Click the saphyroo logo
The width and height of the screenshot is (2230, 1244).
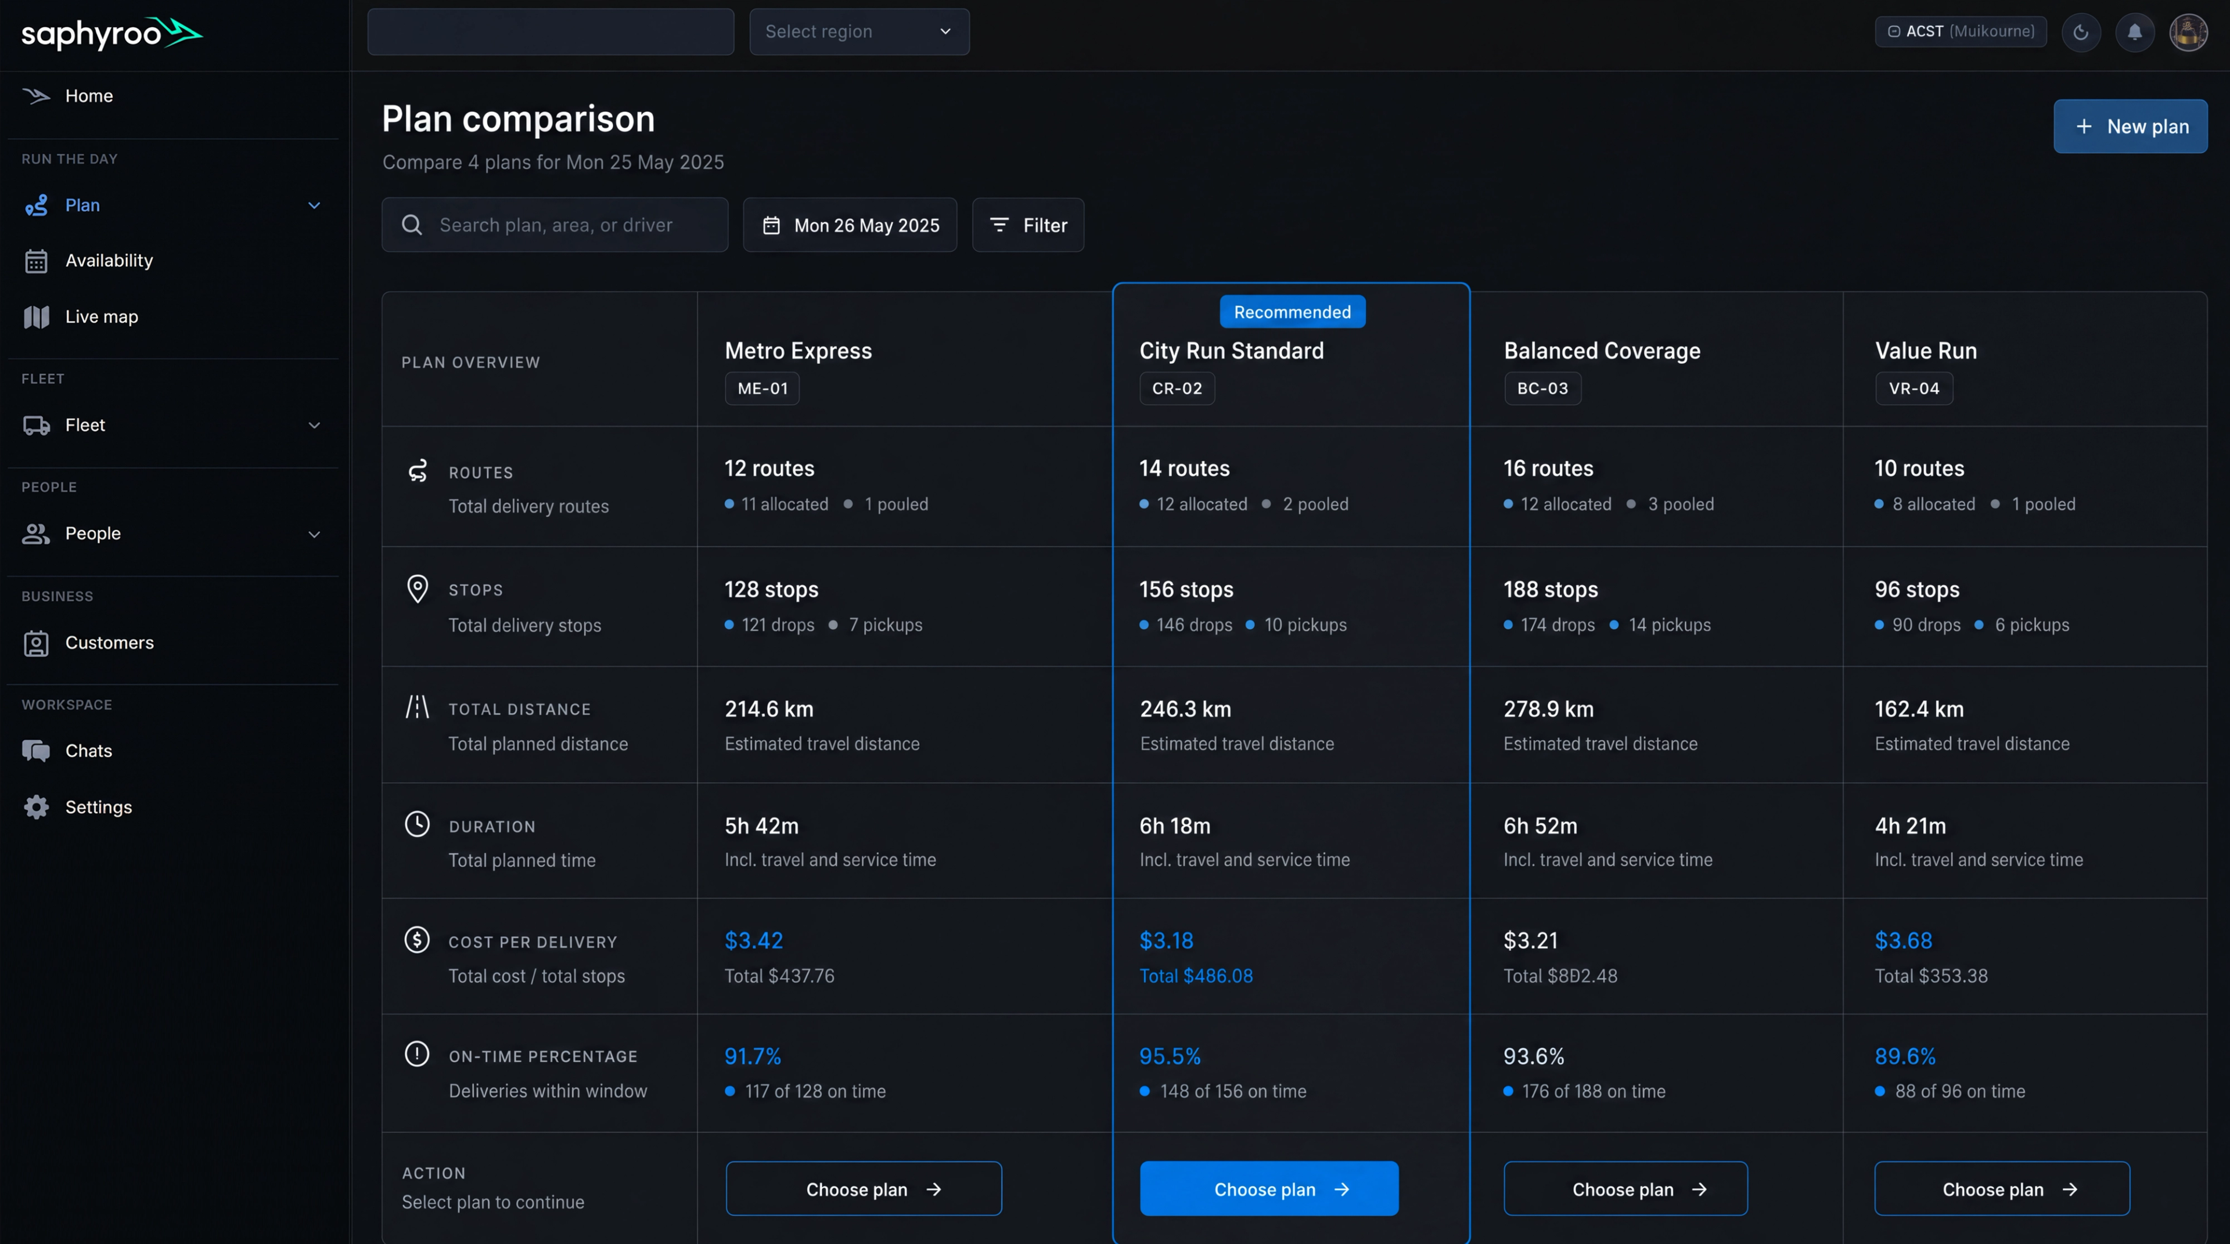pos(111,33)
